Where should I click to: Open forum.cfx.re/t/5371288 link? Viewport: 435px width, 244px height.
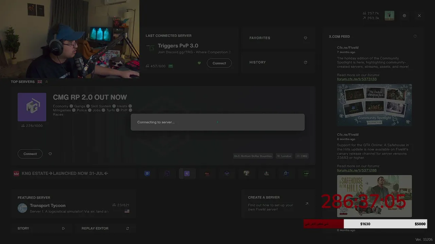coord(357,170)
